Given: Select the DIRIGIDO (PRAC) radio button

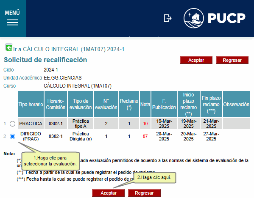Looking at the screenshot, I should pyautogui.click(x=12, y=136).
